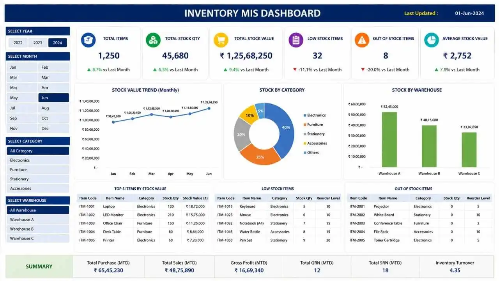Click the Warehouse C green bar

(x=469, y=150)
